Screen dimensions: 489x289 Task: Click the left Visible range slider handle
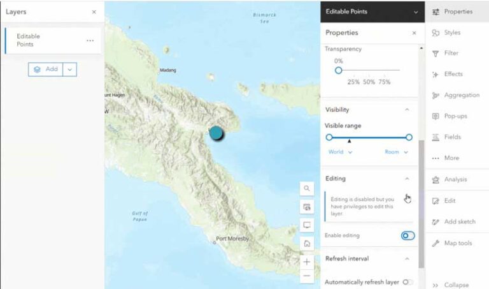point(329,137)
